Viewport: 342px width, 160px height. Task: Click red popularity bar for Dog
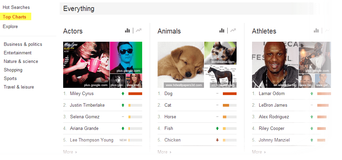[230, 94]
